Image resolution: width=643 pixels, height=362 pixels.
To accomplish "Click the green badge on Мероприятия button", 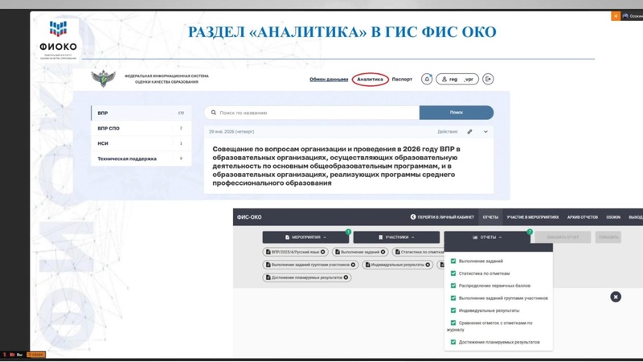I will tap(348, 232).
